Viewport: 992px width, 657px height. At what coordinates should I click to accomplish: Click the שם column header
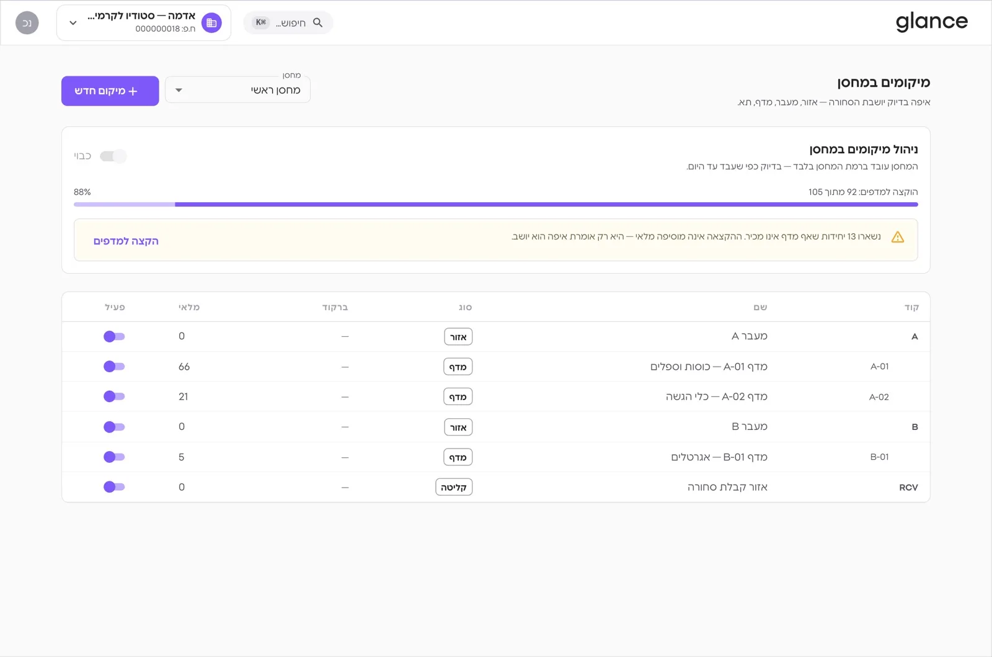(760, 307)
